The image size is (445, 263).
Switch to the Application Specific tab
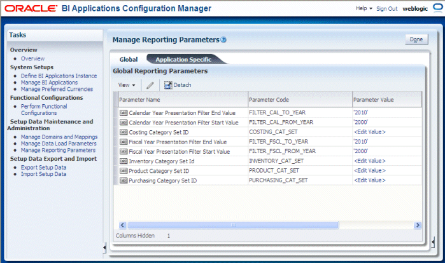[183, 60]
